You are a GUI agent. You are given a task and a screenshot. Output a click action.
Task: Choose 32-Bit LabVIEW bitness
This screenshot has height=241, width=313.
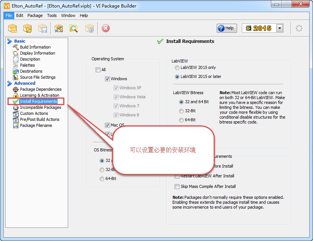point(181,111)
